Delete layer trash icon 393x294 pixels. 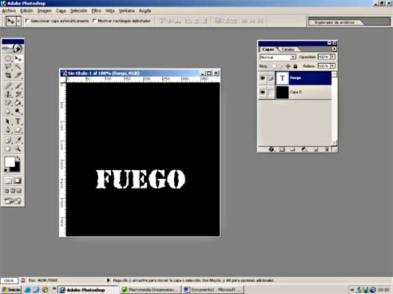pos(327,149)
